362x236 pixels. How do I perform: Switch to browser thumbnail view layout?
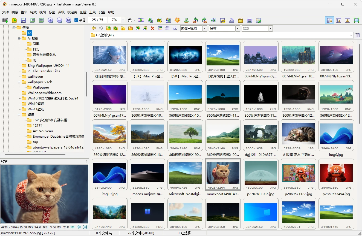(330, 20)
